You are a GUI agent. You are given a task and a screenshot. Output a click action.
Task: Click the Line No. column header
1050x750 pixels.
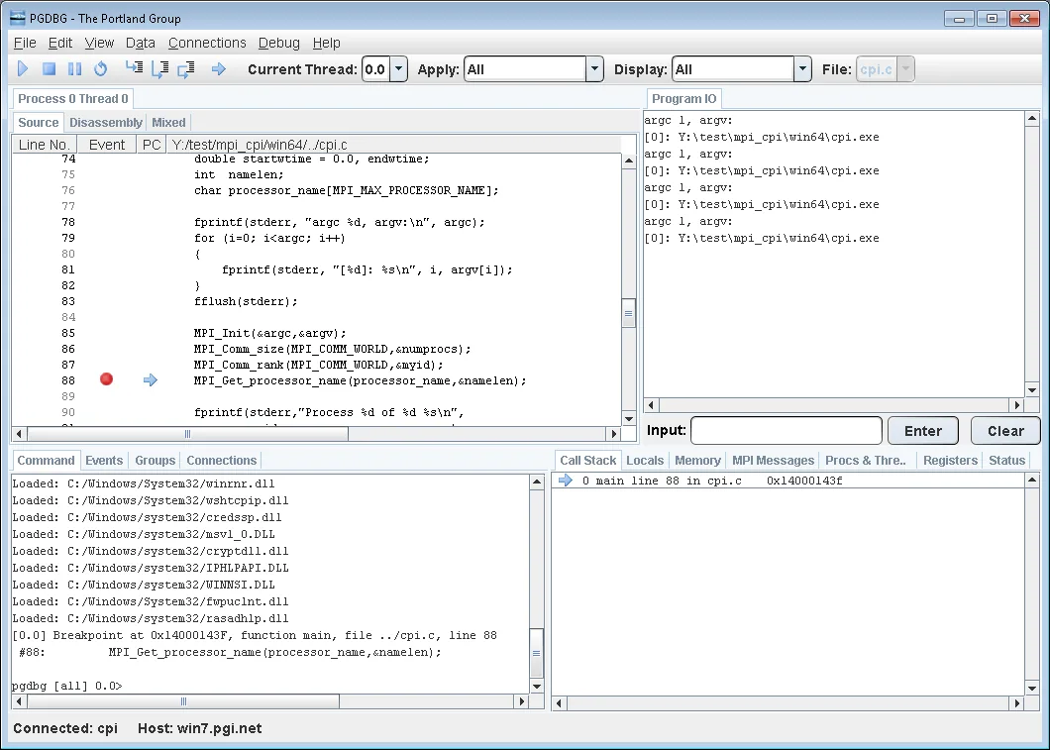[45, 145]
